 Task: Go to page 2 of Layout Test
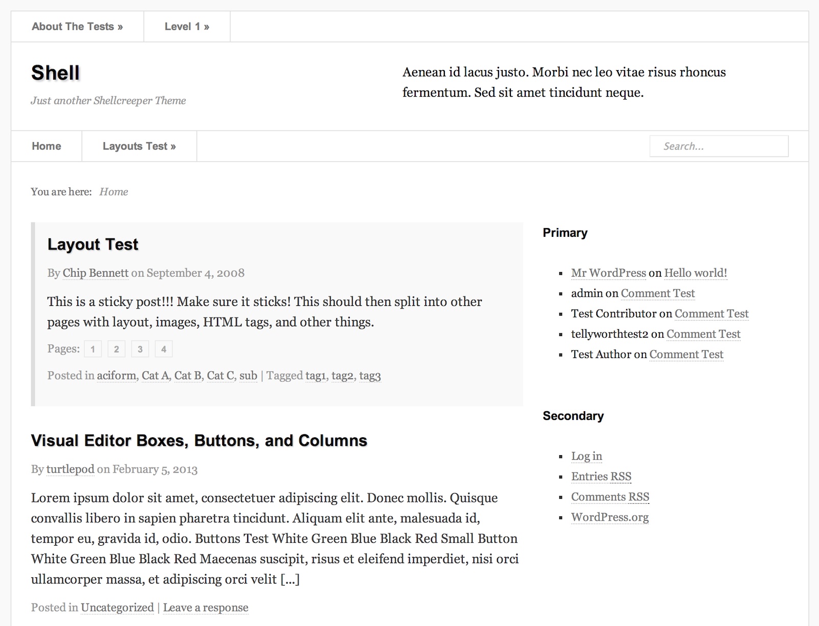click(x=116, y=349)
